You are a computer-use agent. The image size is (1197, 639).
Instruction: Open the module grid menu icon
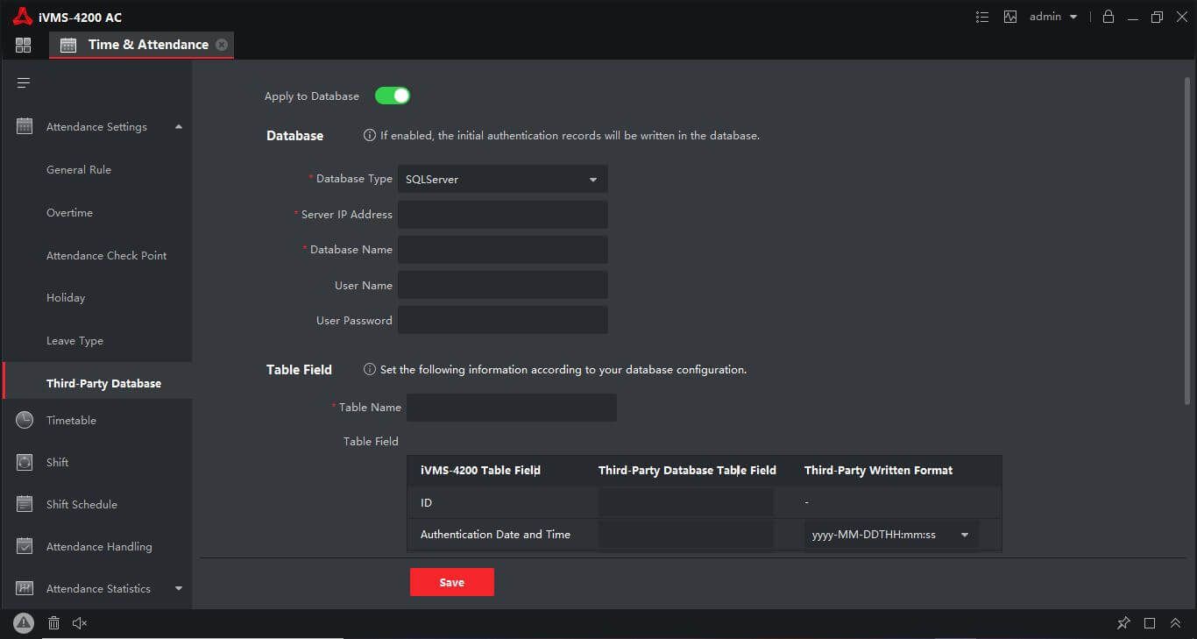coord(24,45)
